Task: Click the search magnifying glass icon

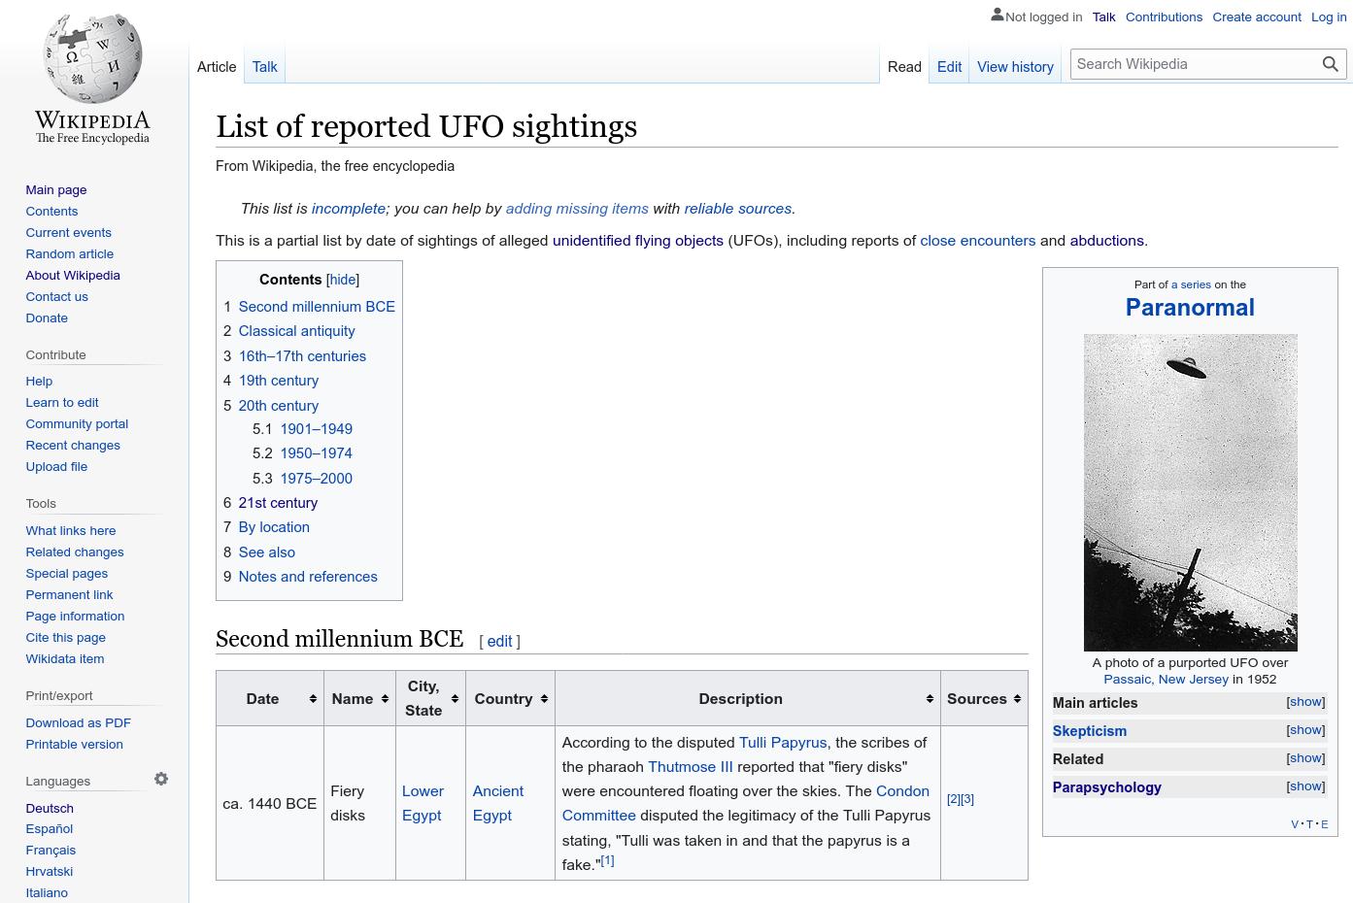Action: pos(1330,64)
